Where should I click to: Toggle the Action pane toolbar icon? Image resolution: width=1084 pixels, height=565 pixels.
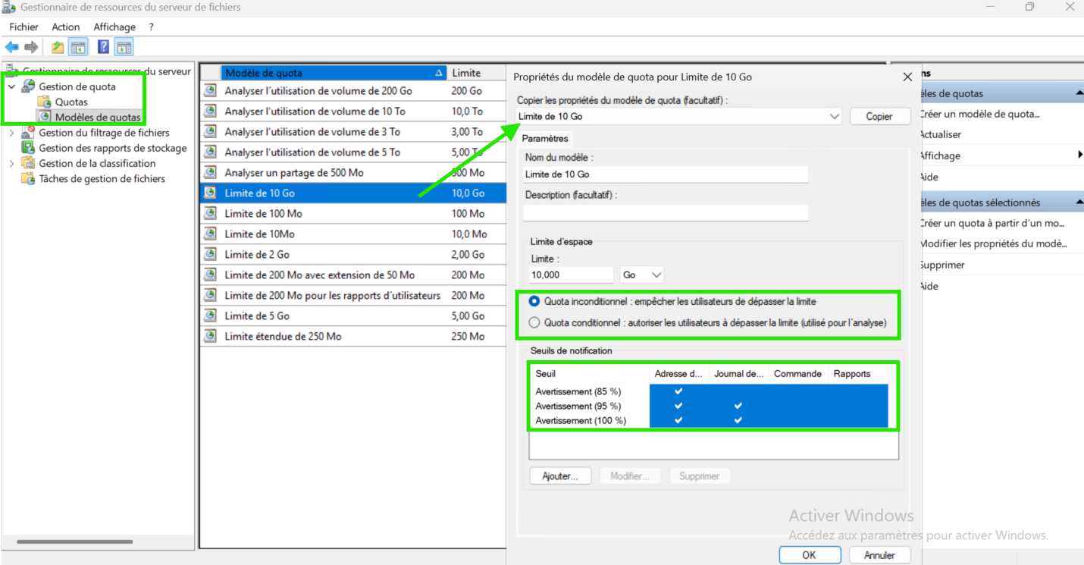[124, 47]
